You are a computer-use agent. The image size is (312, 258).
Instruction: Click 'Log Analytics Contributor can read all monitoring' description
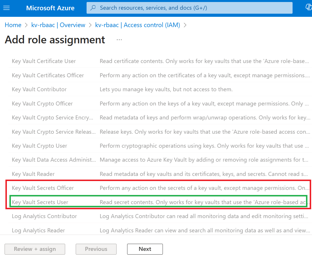click(x=204, y=216)
